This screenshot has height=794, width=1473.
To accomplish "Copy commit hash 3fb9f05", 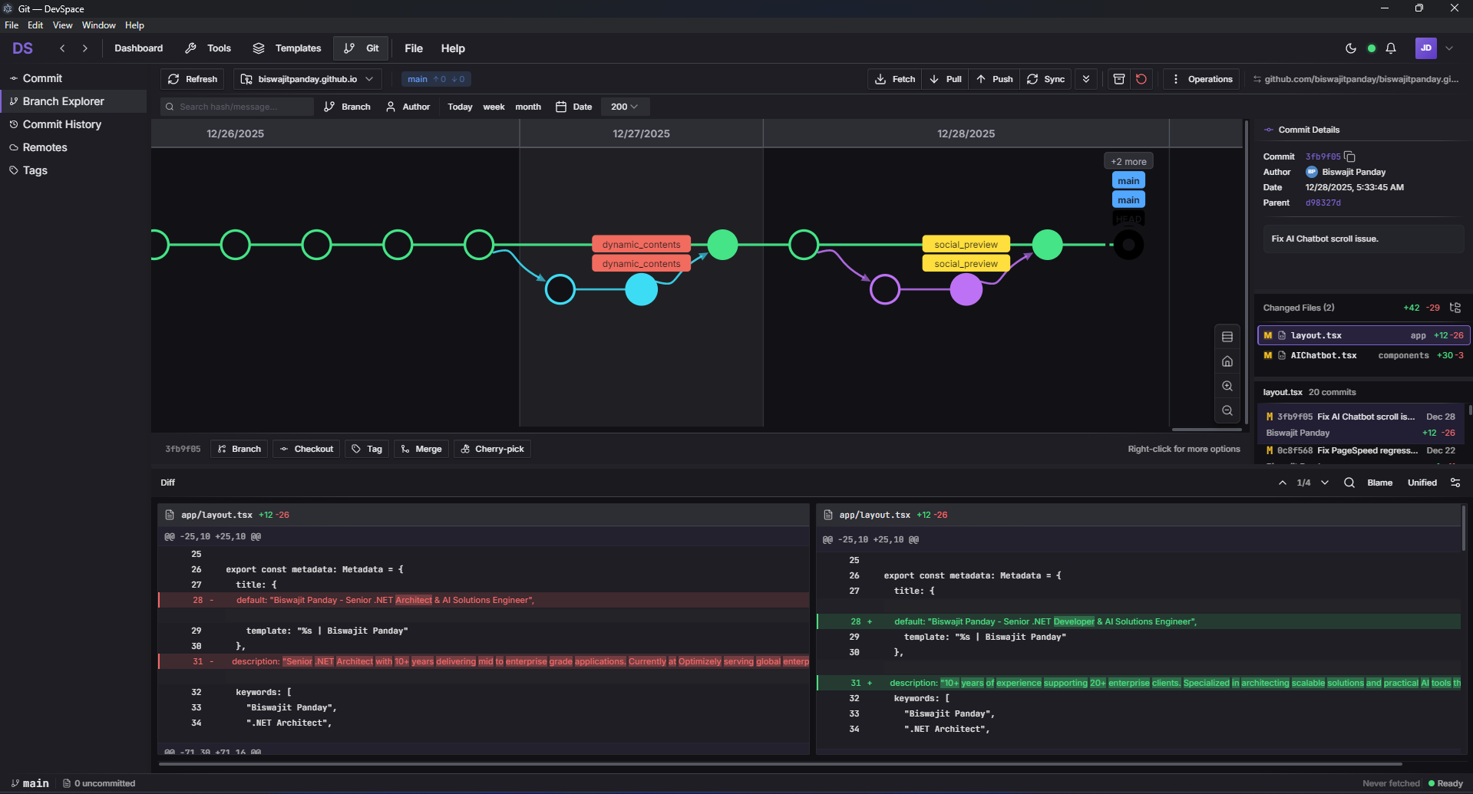I will (1350, 156).
